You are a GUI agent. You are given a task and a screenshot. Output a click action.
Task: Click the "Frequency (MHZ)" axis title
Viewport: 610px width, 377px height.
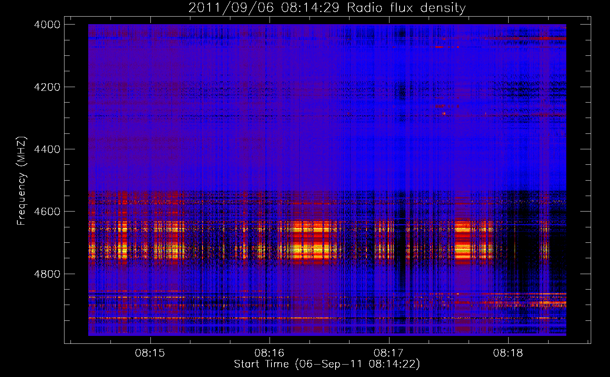click(x=22, y=181)
